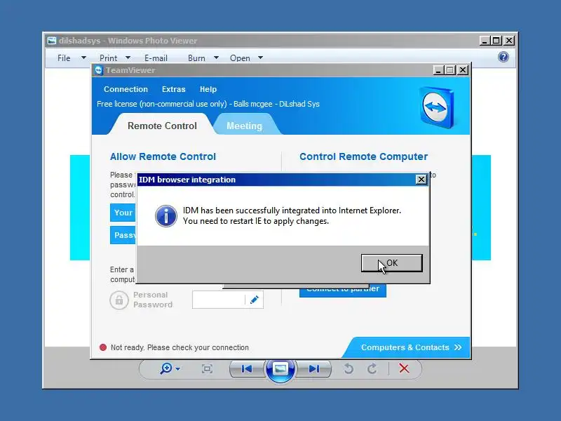Click the Photo Viewer title bar icon
This screenshot has height=421, width=561.
pos(52,41)
